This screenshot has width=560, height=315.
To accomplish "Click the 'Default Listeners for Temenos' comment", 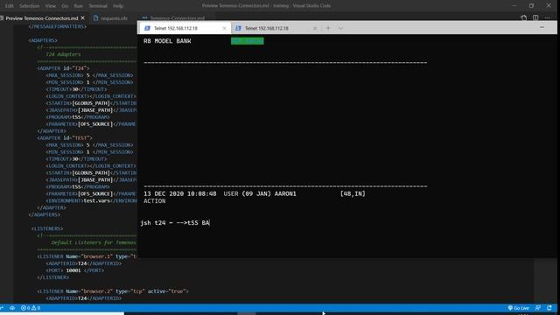I will (94, 242).
